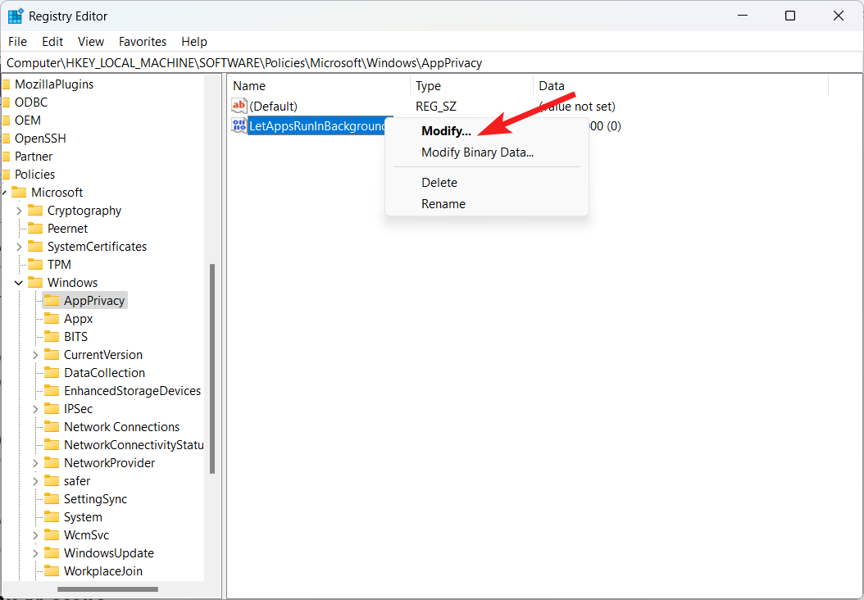This screenshot has width=864, height=600.
Task: Select the Policies key label
Action: click(34, 175)
